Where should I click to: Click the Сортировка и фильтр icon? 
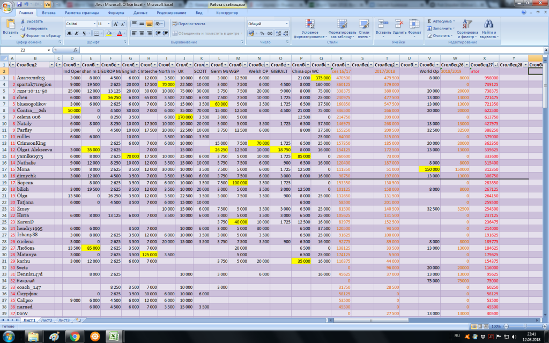coord(468,24)
